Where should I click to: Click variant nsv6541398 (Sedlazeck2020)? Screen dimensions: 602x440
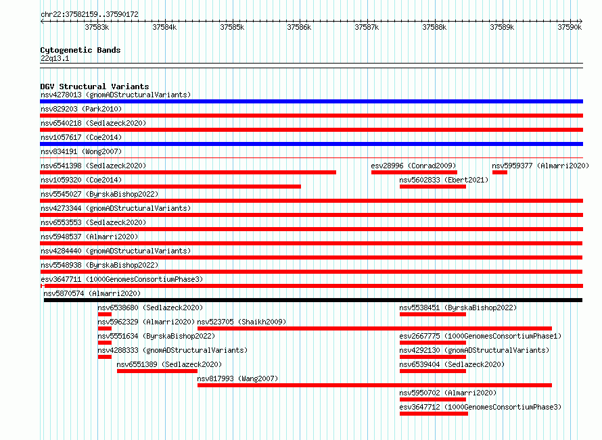click(93, 166)
